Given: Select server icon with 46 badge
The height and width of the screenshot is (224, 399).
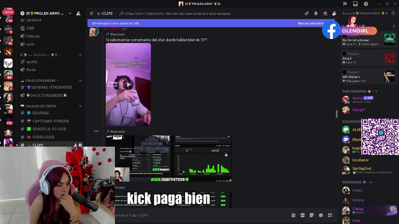Looking at the screenshot, I should pyautogui.click(x=8, y=18).
